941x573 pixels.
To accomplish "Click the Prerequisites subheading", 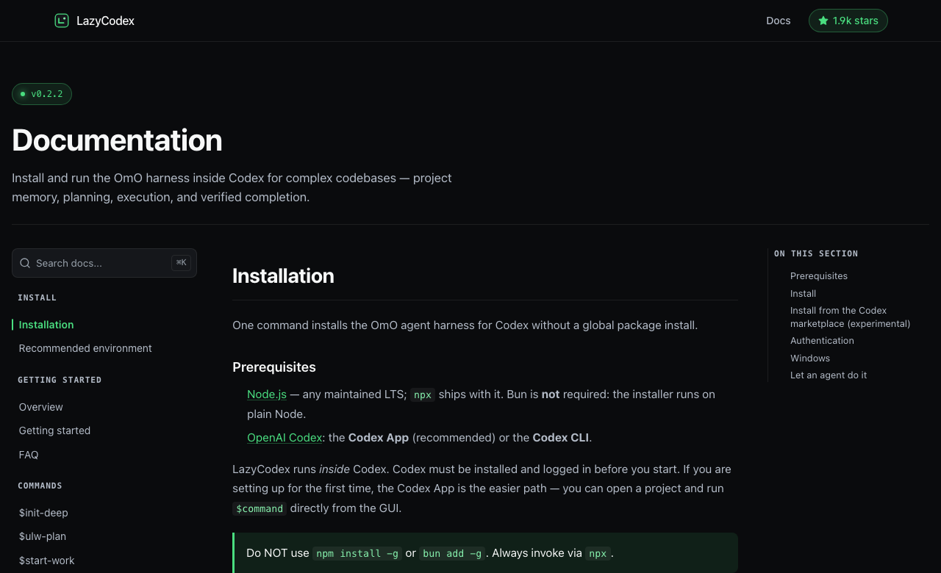I will 274,367.
